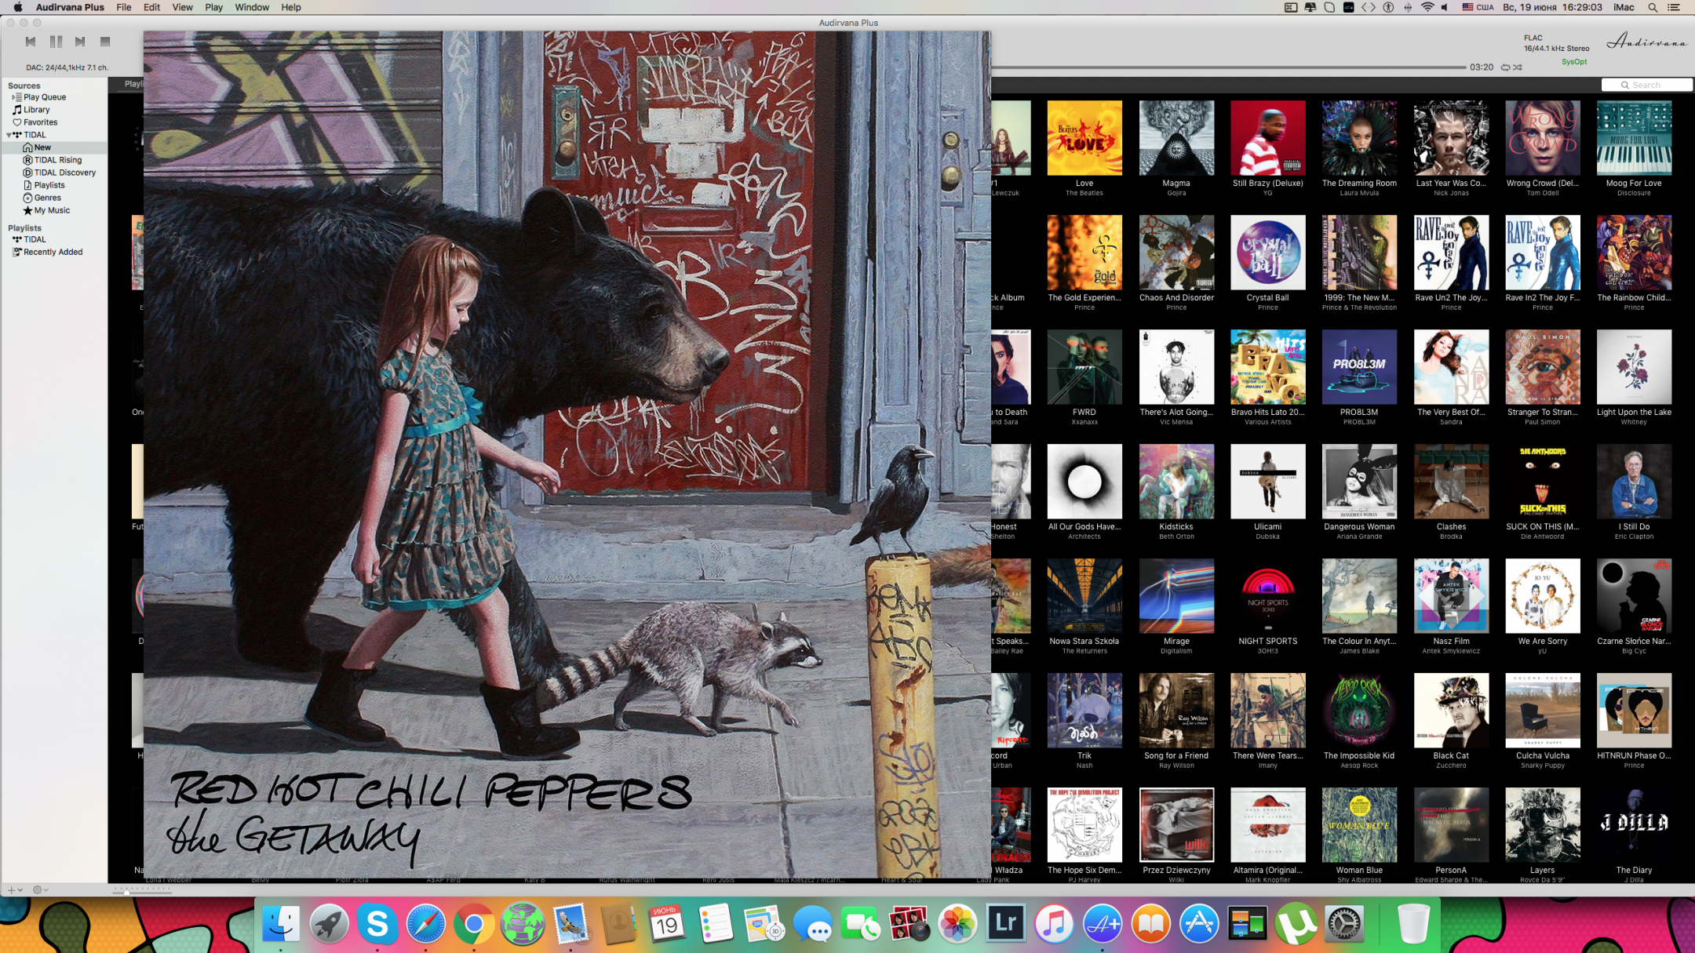
Task: Adjust the album artwork size slider
Action: click(141, 890)
